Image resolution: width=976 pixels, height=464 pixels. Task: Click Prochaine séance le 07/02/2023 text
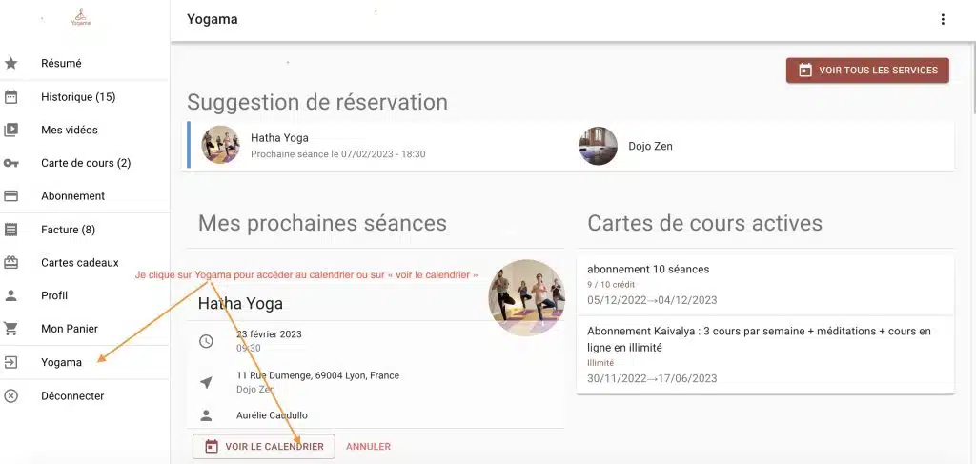pyautogui.click(x=338, y=153)
